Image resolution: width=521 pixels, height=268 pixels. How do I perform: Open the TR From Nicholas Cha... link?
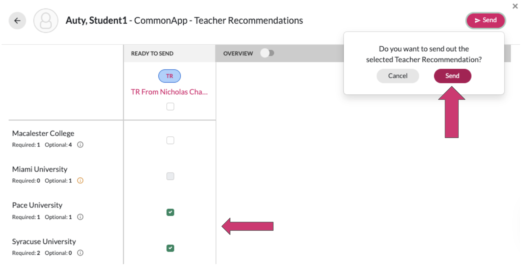(169, 92)
